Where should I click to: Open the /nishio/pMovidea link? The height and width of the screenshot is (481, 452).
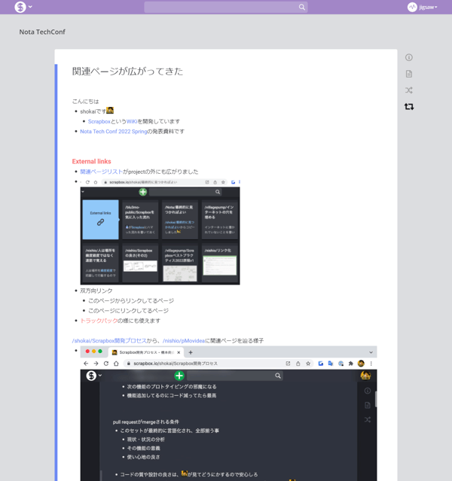point(184,340)
